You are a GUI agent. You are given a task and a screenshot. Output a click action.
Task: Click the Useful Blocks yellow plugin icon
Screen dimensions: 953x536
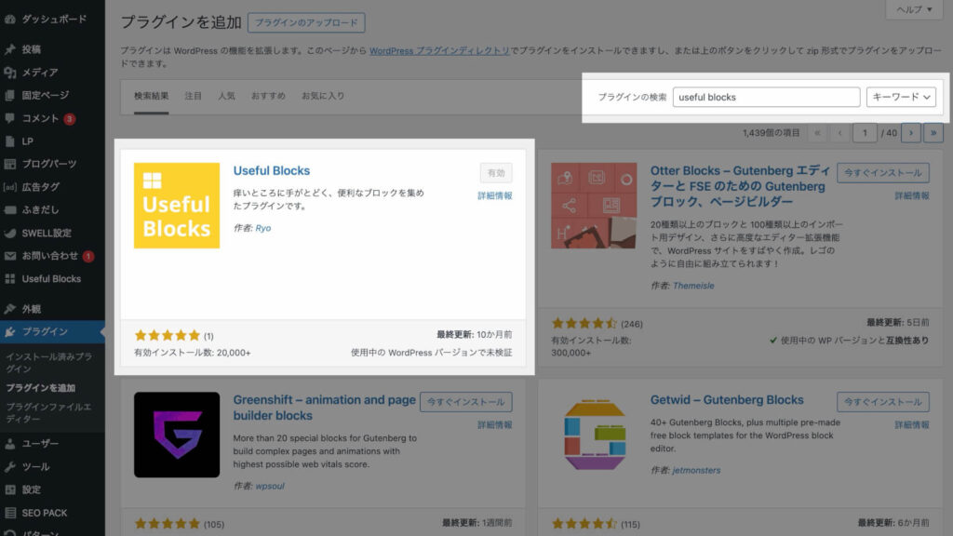[x=177, y=206]
